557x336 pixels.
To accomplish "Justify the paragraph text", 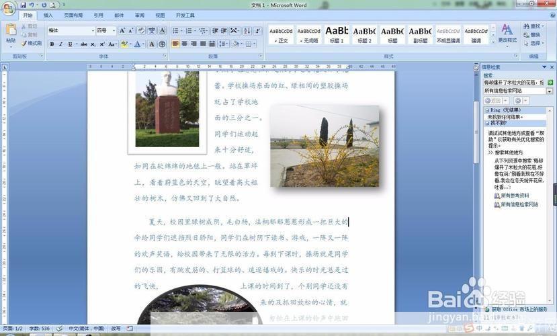I will 203,44.
